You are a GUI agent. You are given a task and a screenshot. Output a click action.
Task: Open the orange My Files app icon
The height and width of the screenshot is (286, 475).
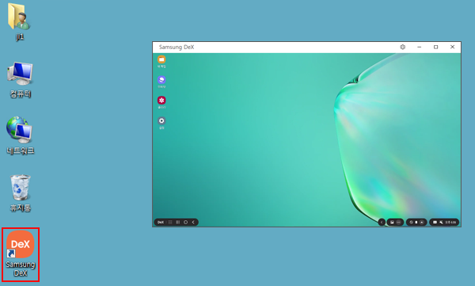[161, 59]
